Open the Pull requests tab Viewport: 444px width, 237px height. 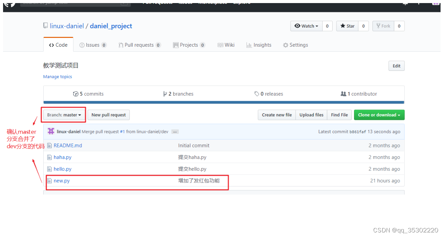[x=140, y=45]
